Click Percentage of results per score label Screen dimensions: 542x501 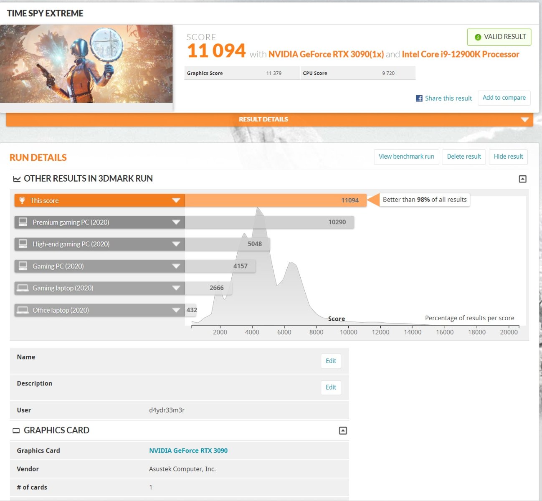(x=470, y=318)
